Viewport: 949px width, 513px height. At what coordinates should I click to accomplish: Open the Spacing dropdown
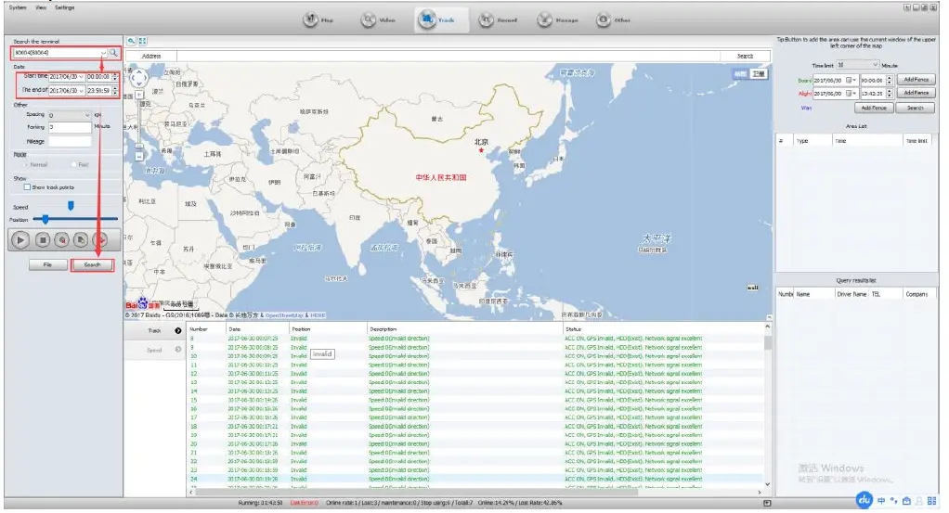tap(87, 114)
